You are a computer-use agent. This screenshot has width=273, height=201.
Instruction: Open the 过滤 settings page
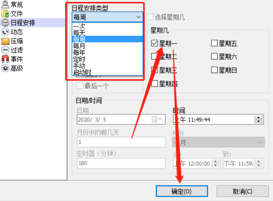[16, 50]
